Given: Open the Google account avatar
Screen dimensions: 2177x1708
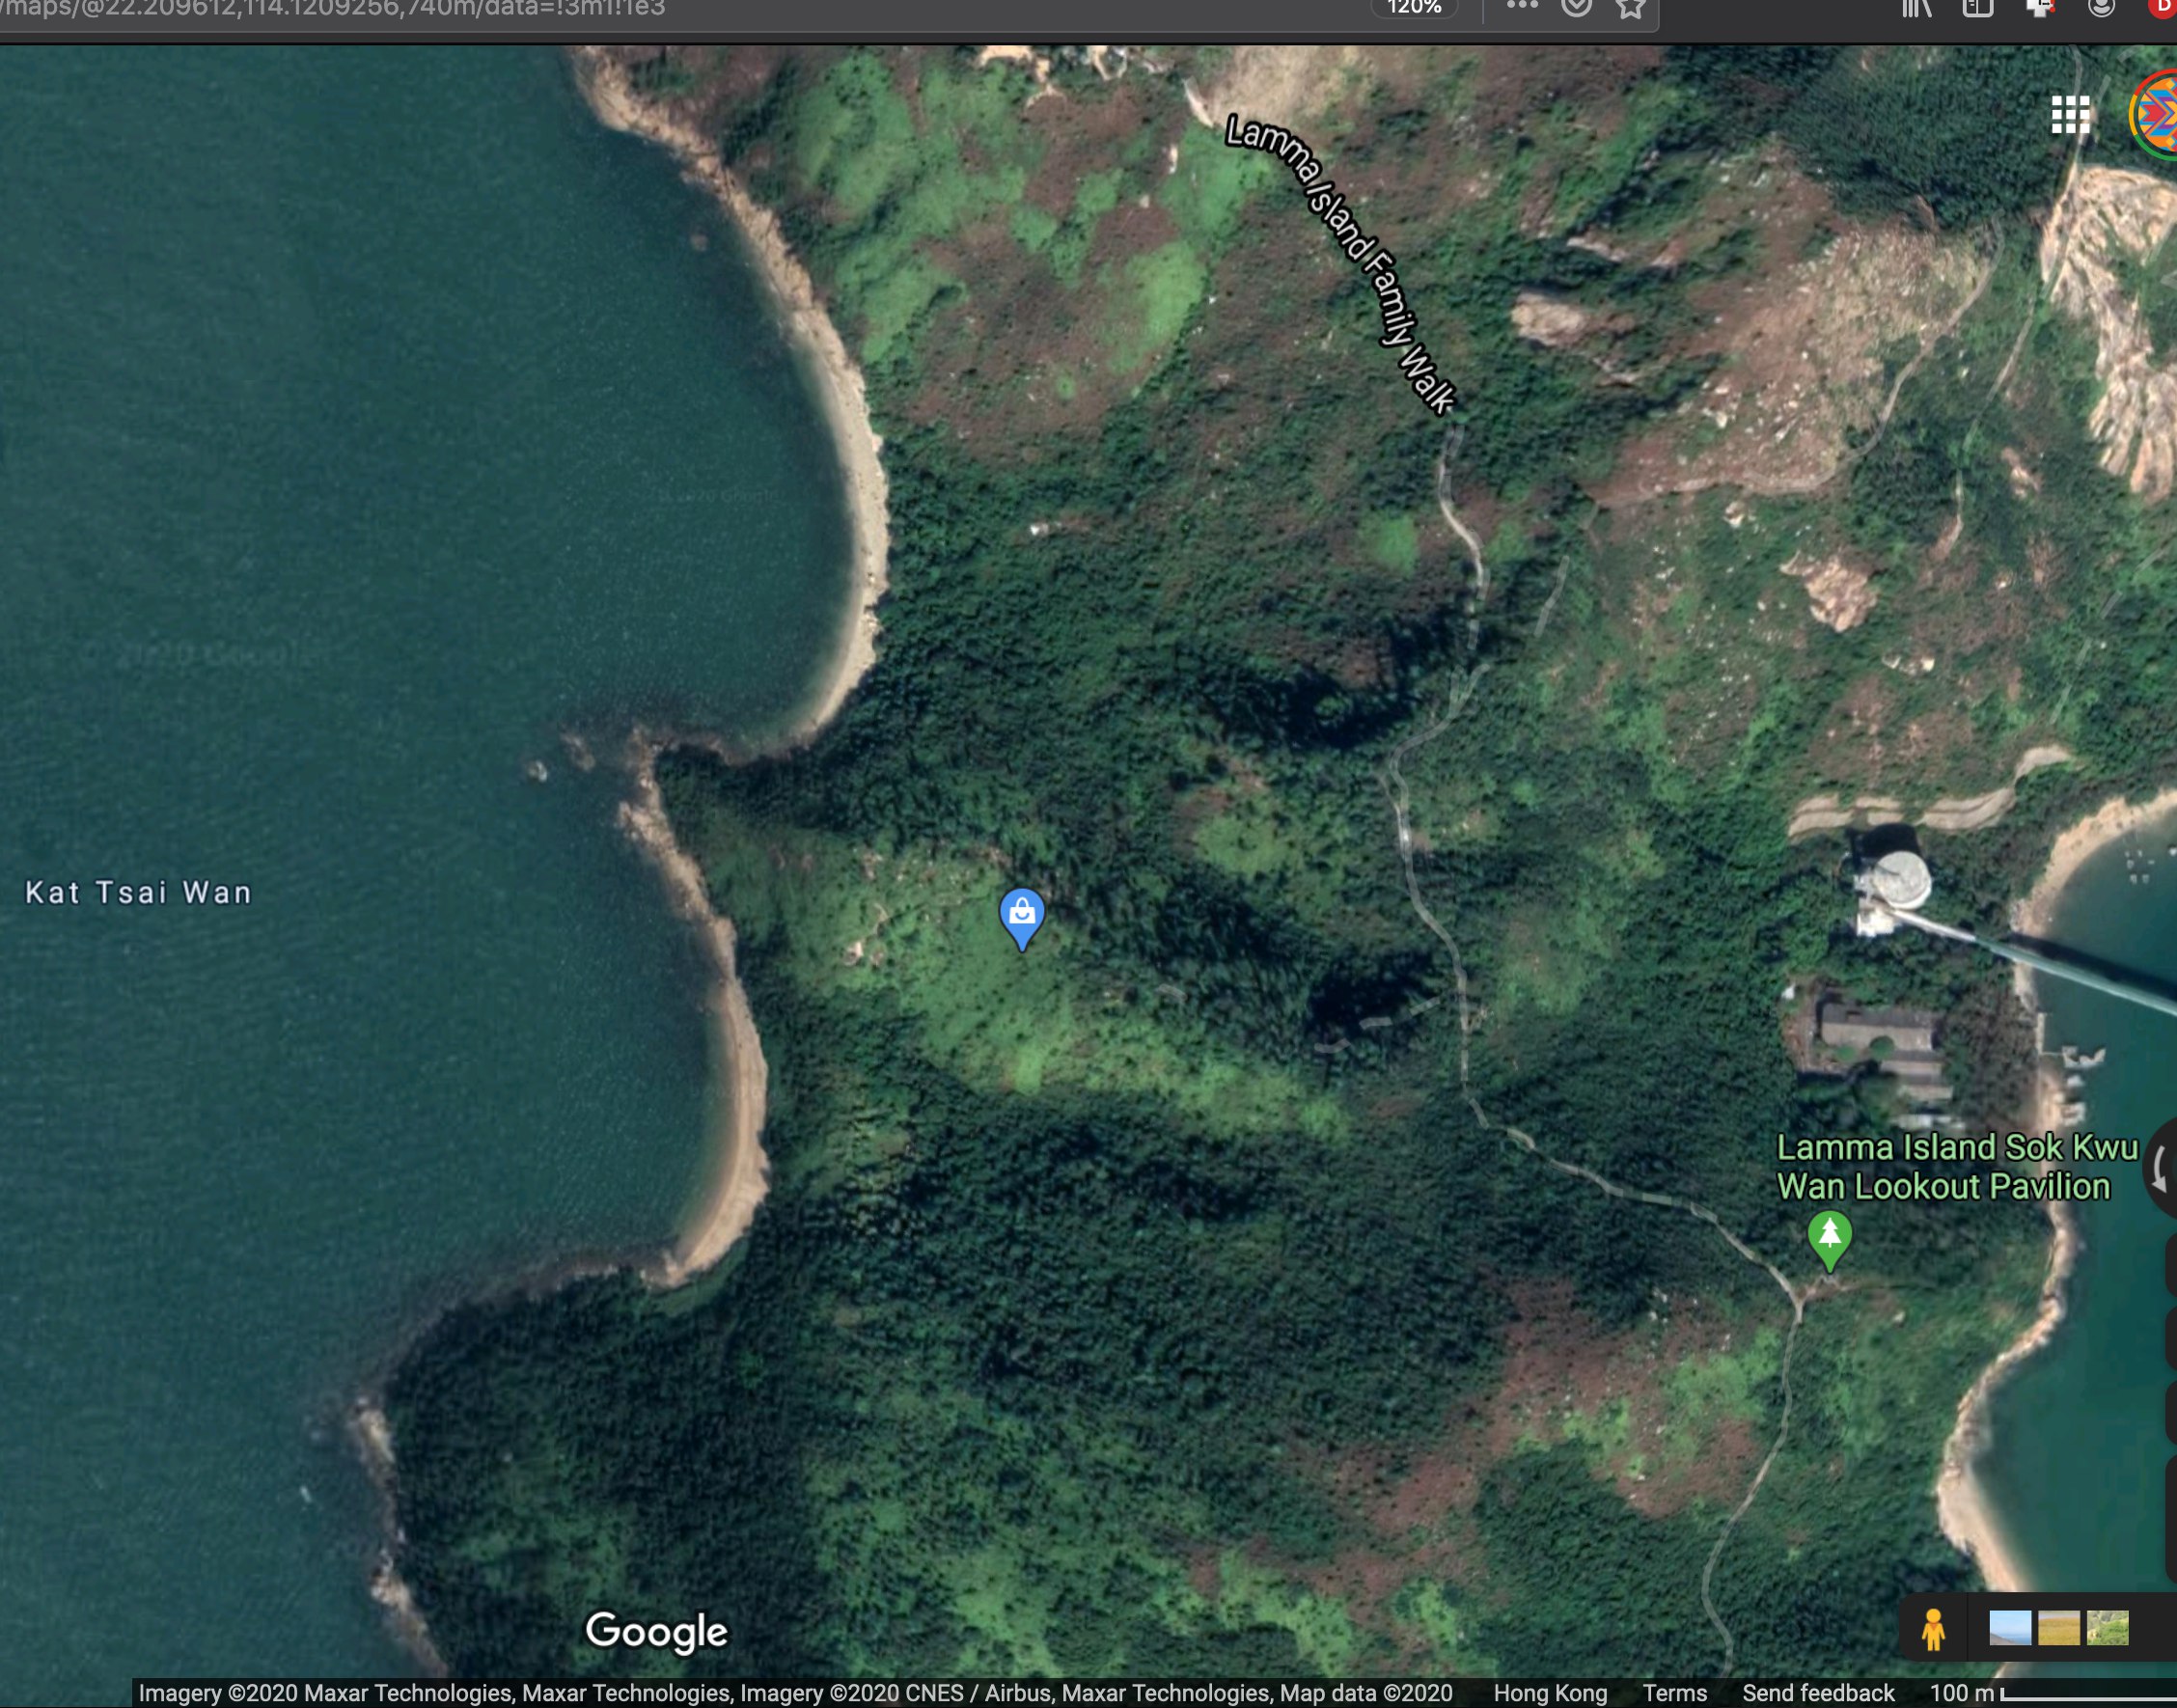Looking at the screenshot, I should click(x=2158, y=115).
